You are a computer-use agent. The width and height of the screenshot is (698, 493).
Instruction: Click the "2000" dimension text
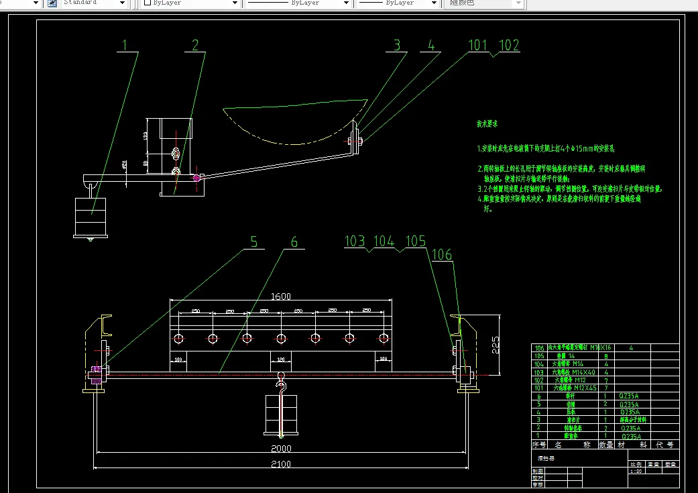tap(281, 449)
